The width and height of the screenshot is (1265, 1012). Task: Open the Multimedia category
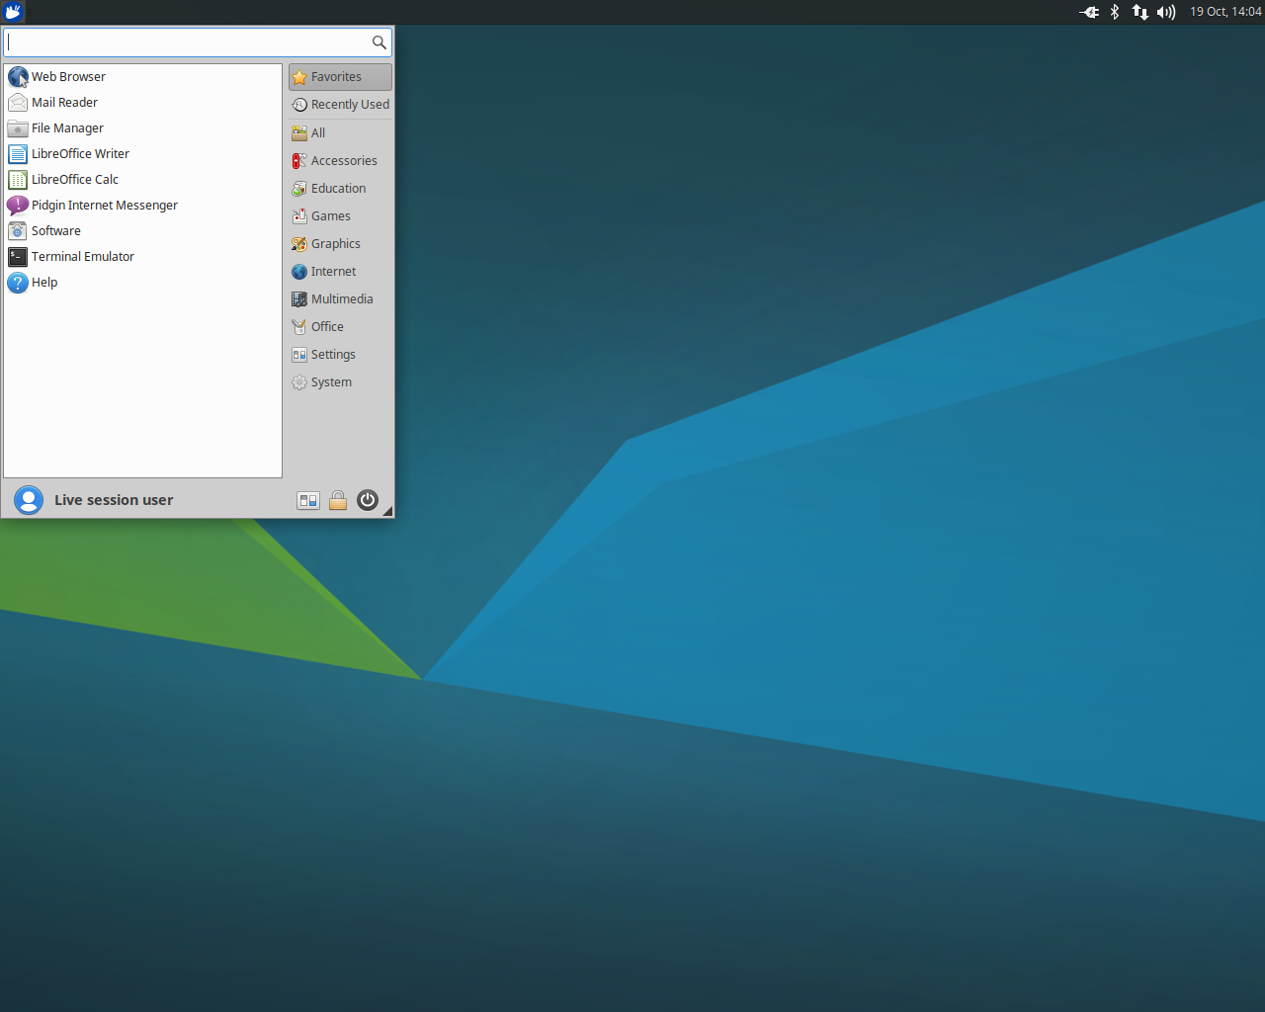click(340, 299)
